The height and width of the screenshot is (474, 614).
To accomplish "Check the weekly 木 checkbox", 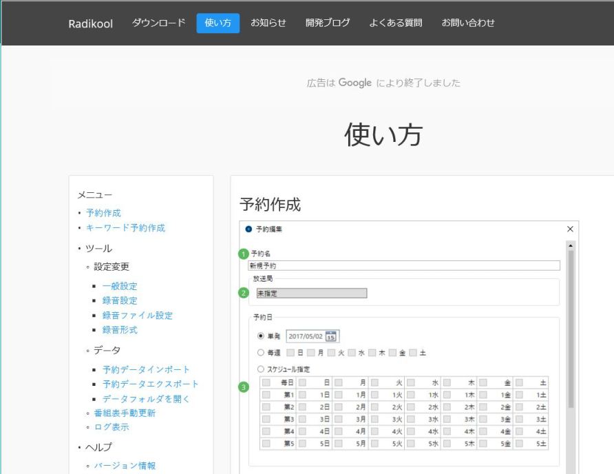I will tap(372, 353).
